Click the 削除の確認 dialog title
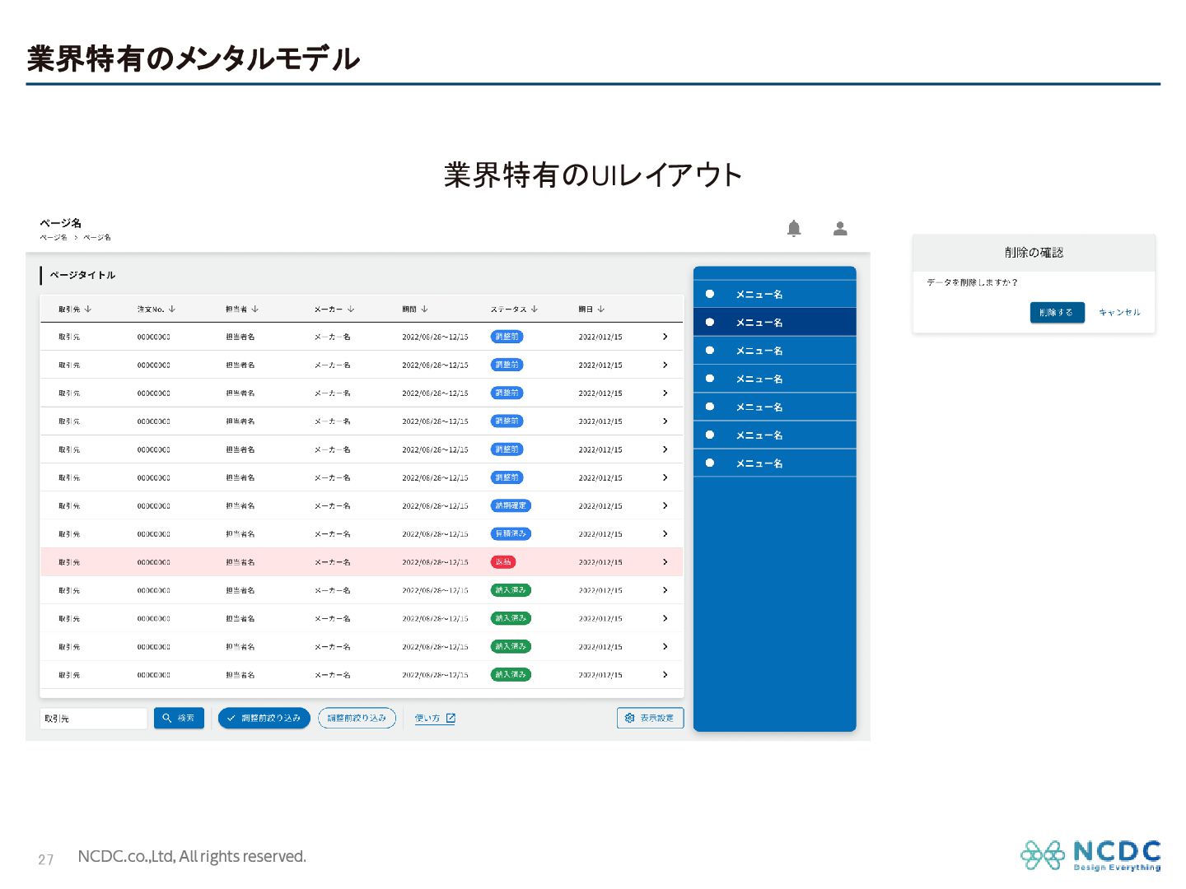Viewport: 1186px width, 889px height. click(1034, 253)
